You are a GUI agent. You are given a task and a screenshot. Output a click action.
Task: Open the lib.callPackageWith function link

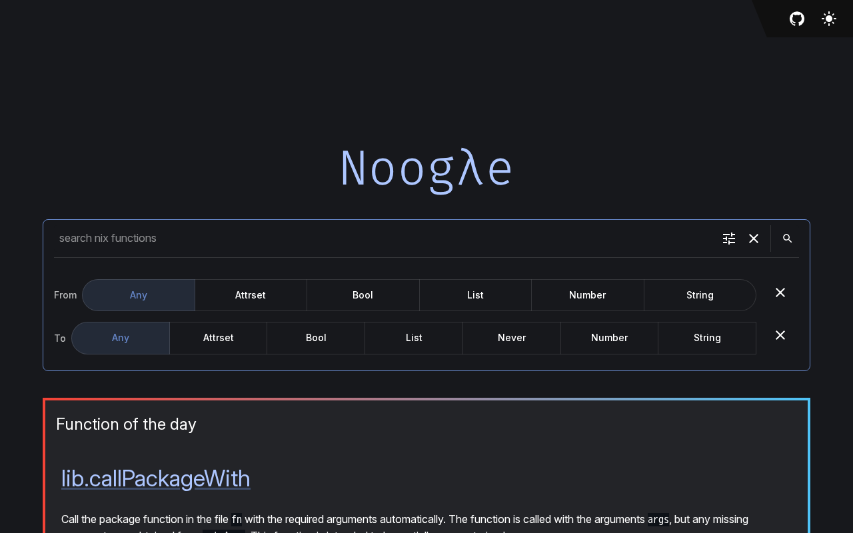click(x=156, y=478)
